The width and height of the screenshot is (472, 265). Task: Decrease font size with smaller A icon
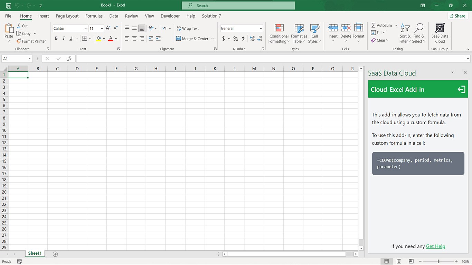(x=116, y=28)
